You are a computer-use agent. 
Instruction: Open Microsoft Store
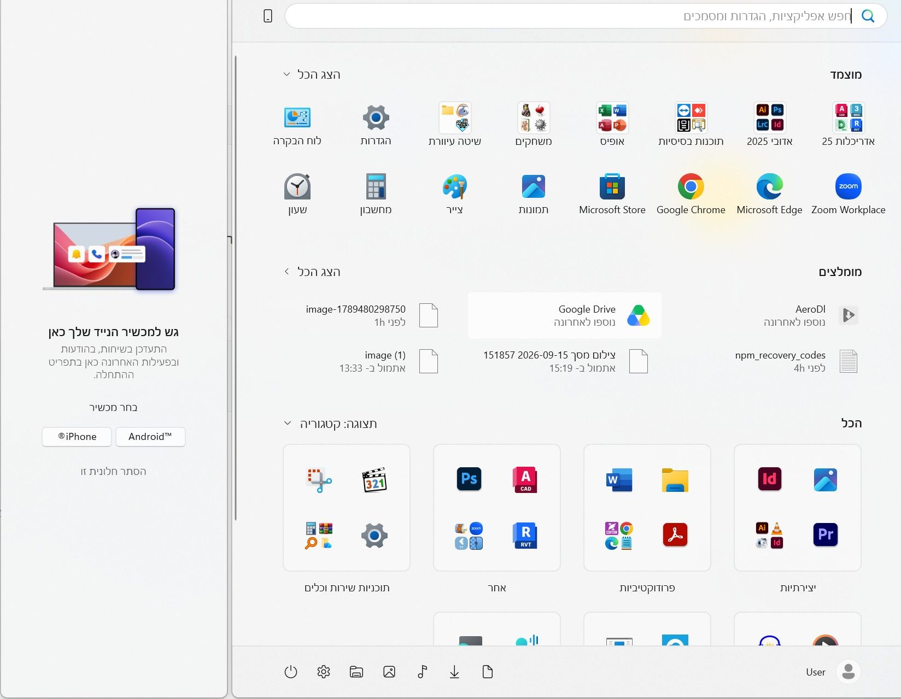612,194
